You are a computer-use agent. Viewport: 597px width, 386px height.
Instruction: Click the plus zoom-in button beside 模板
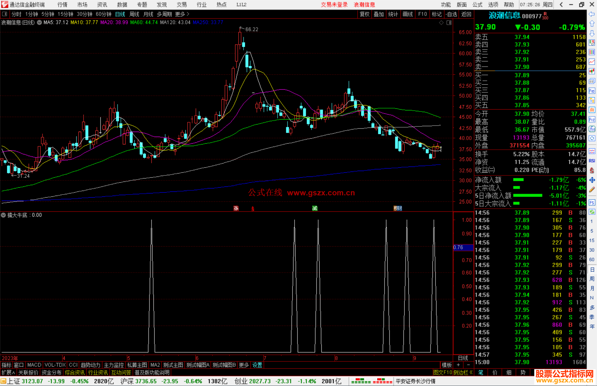[458, 365]
